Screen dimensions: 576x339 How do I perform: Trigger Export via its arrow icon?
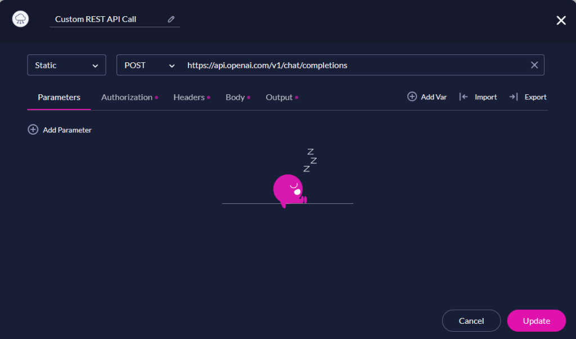514,97
